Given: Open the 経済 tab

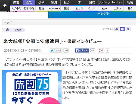Looking at the screenshot, I should coord(54,2).
